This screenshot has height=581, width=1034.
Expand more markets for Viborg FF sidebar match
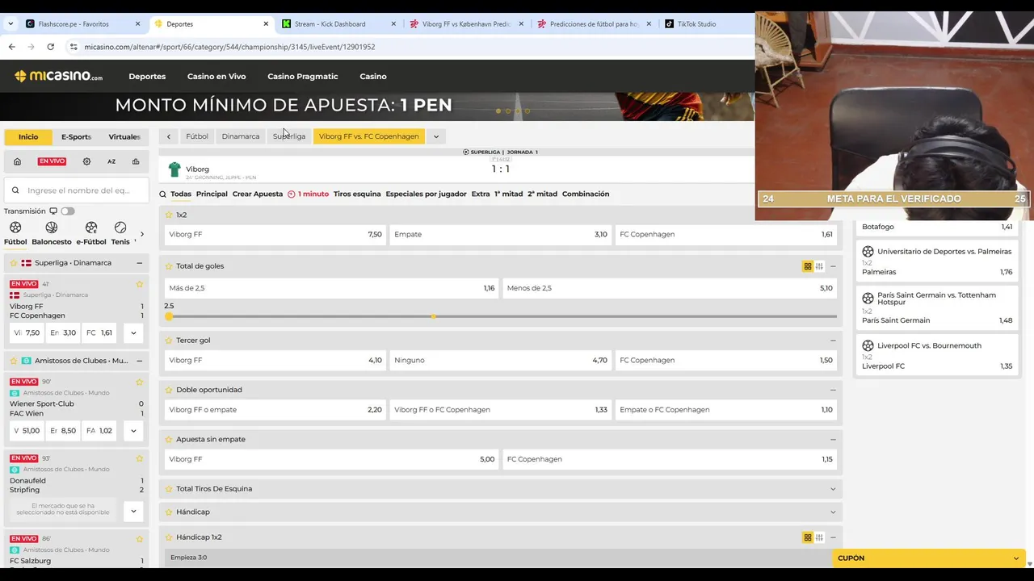click(133, 332)
